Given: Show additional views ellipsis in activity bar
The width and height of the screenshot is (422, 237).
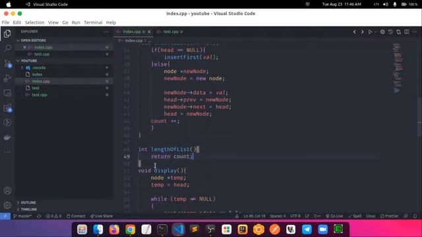Looking at the screenshot, I should point(7,152).
